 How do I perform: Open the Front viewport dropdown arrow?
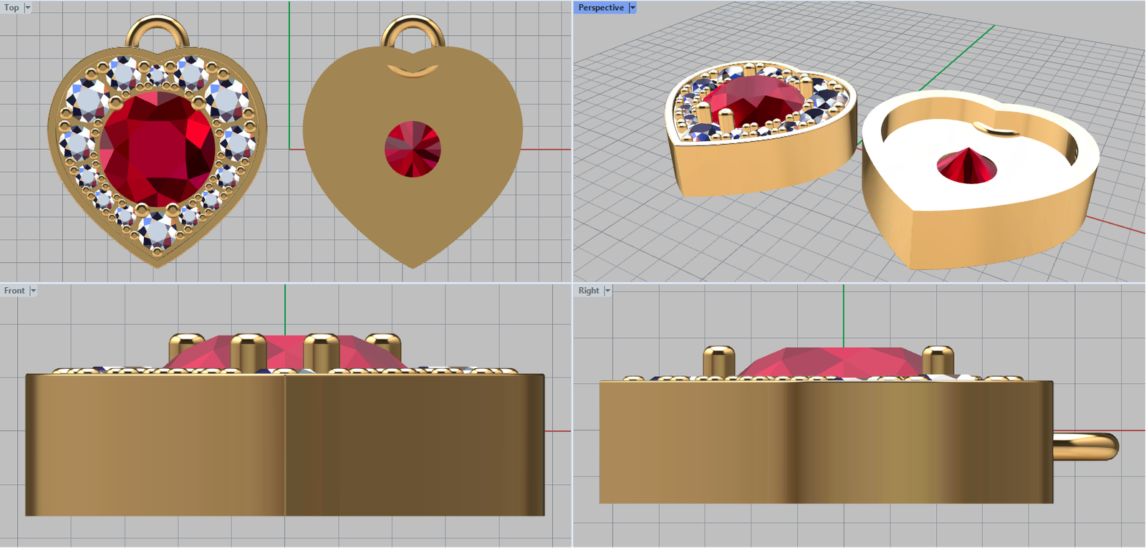33,291
